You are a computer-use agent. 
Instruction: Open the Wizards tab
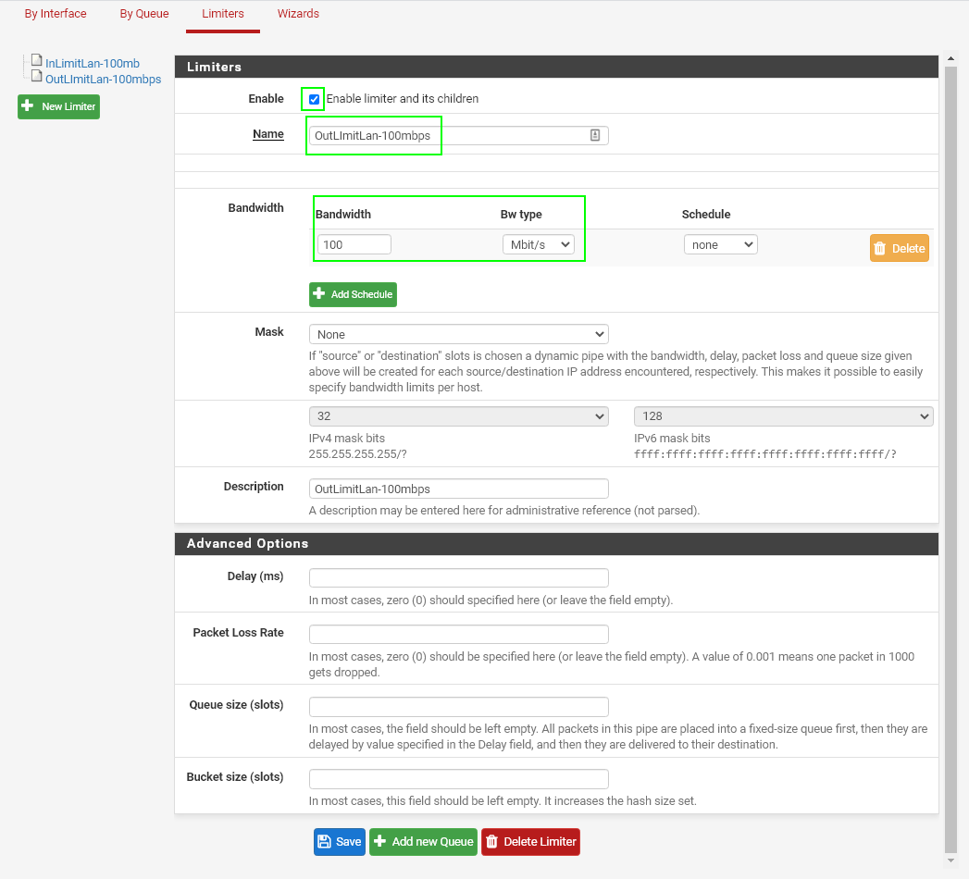[x=298, y=14]
